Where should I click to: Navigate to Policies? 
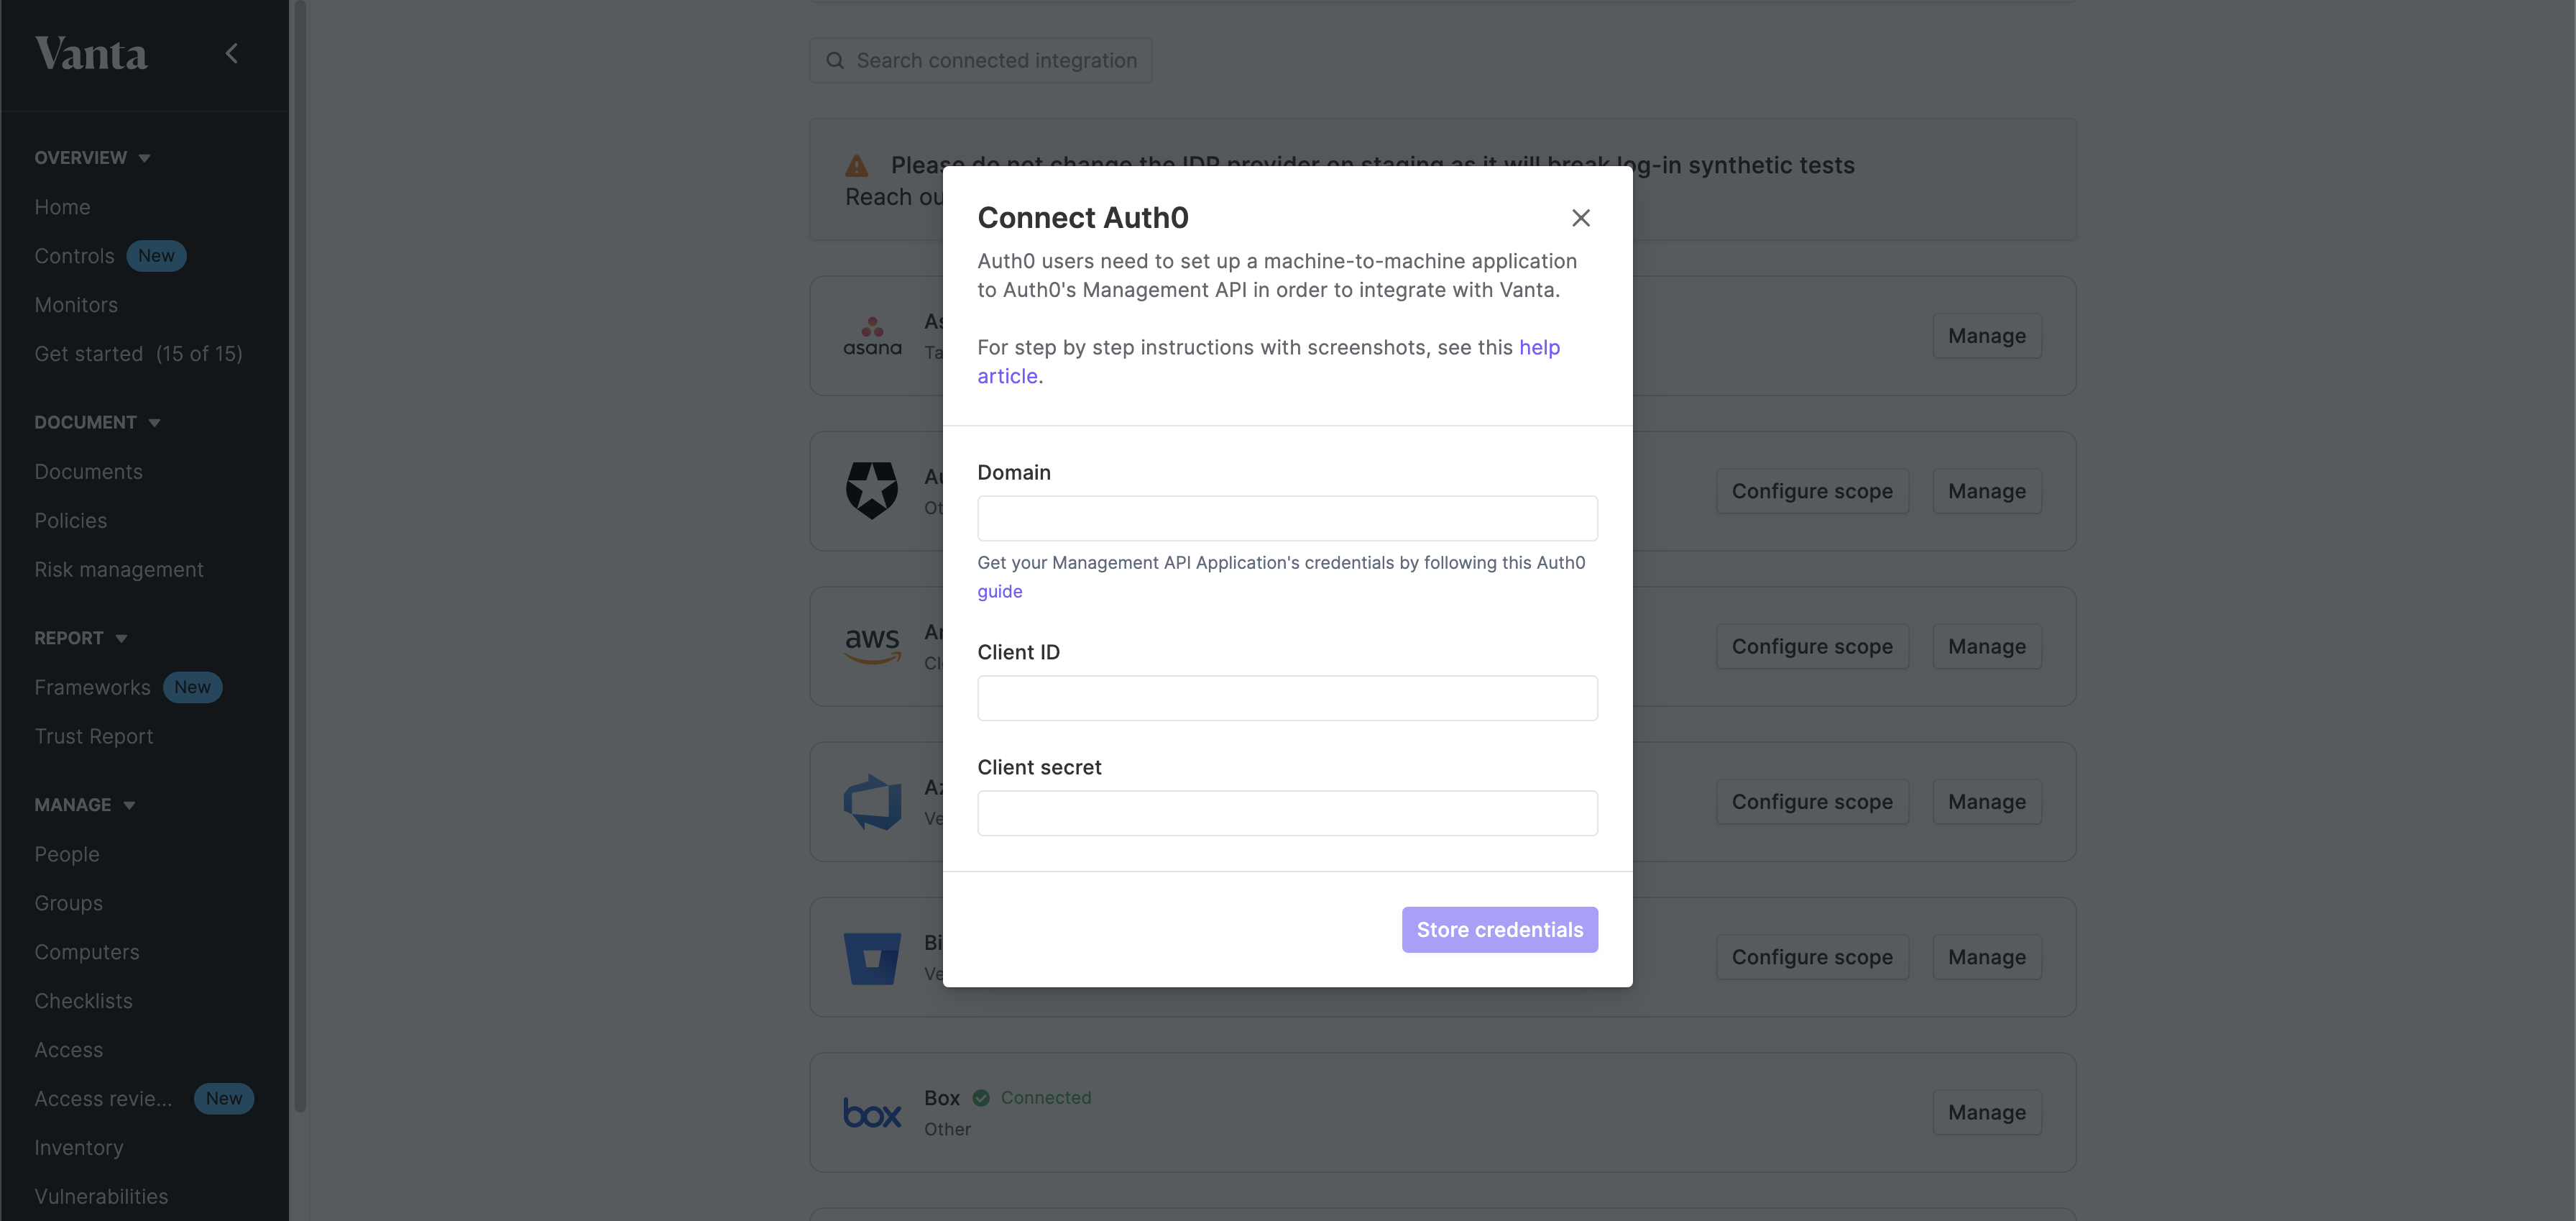70,521
